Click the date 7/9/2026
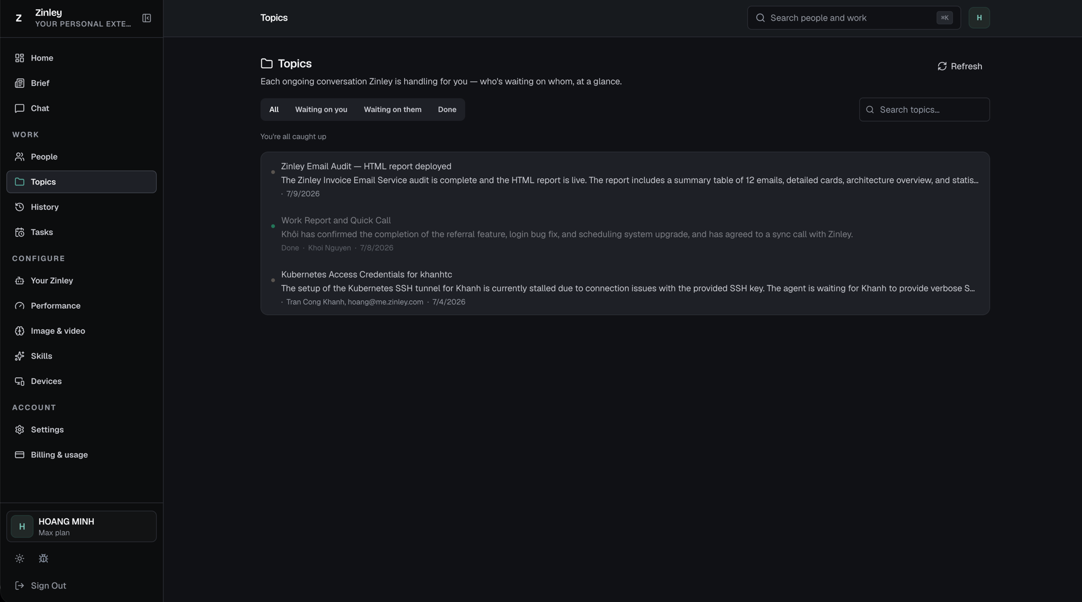 tap(302, 194)
